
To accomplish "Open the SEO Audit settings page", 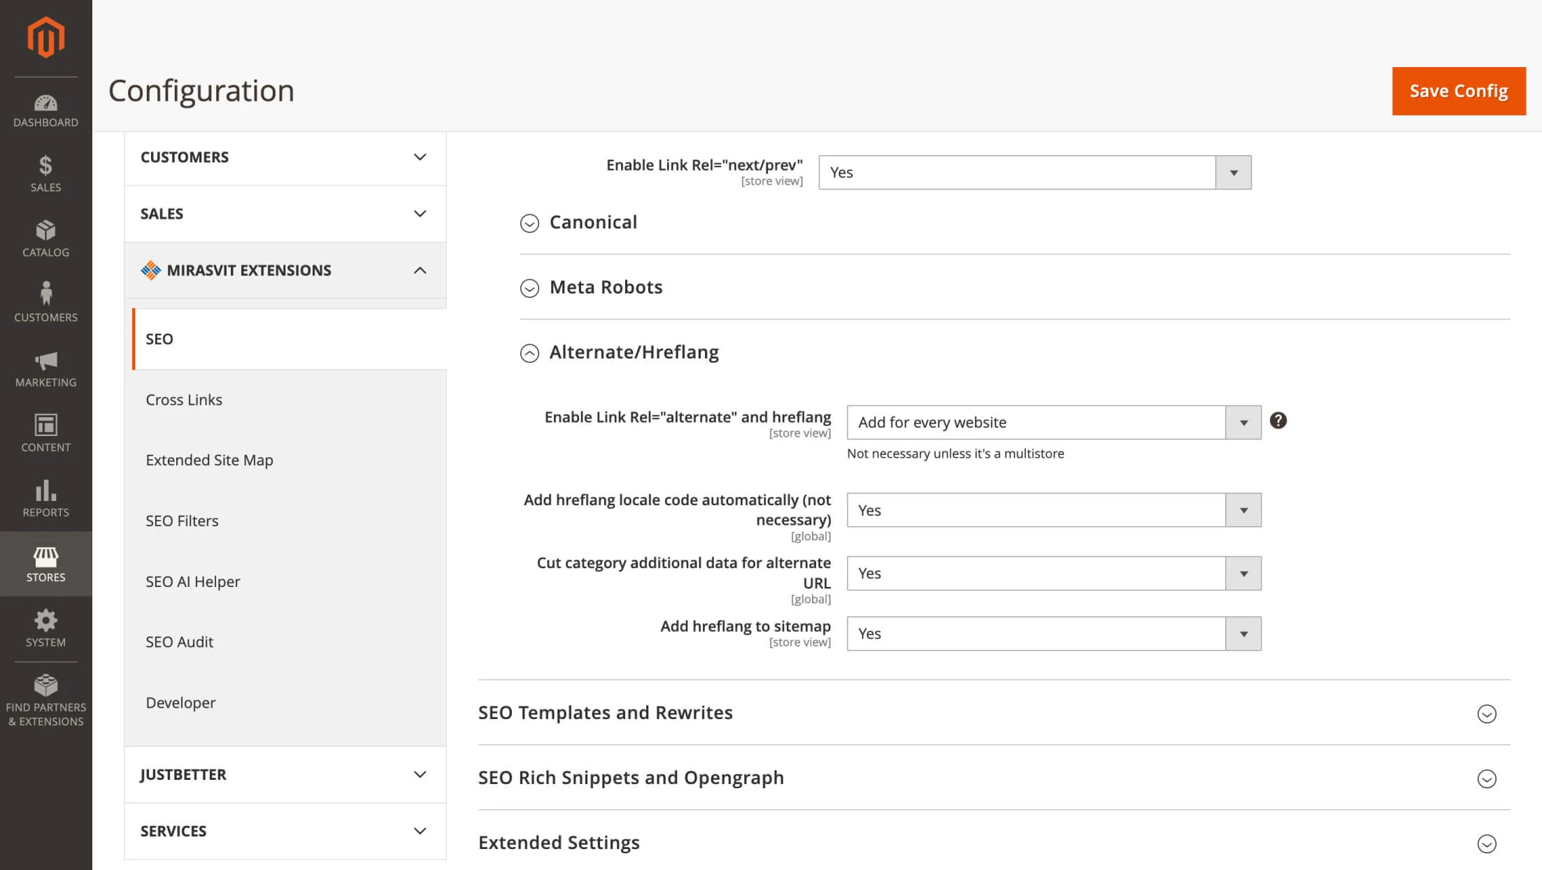I will [179, 641].
